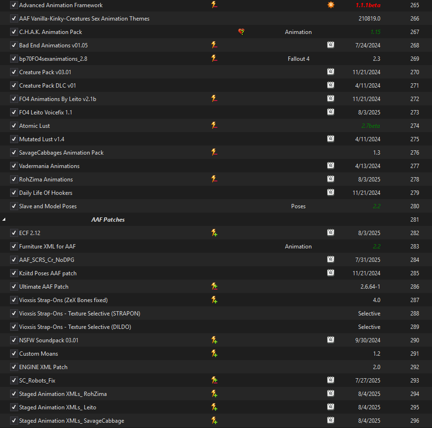Click the 2.7beta version of Atomic Lust
The image size is (432, 428).
371,126
